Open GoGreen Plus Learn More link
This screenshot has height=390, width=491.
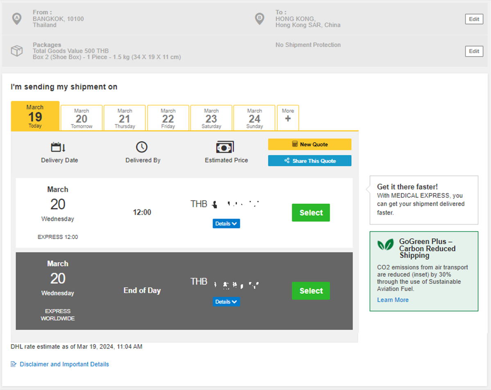pos(393,300)
